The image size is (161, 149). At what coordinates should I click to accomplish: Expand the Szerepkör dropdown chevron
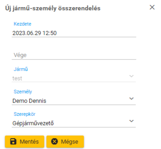coord(131,121)
